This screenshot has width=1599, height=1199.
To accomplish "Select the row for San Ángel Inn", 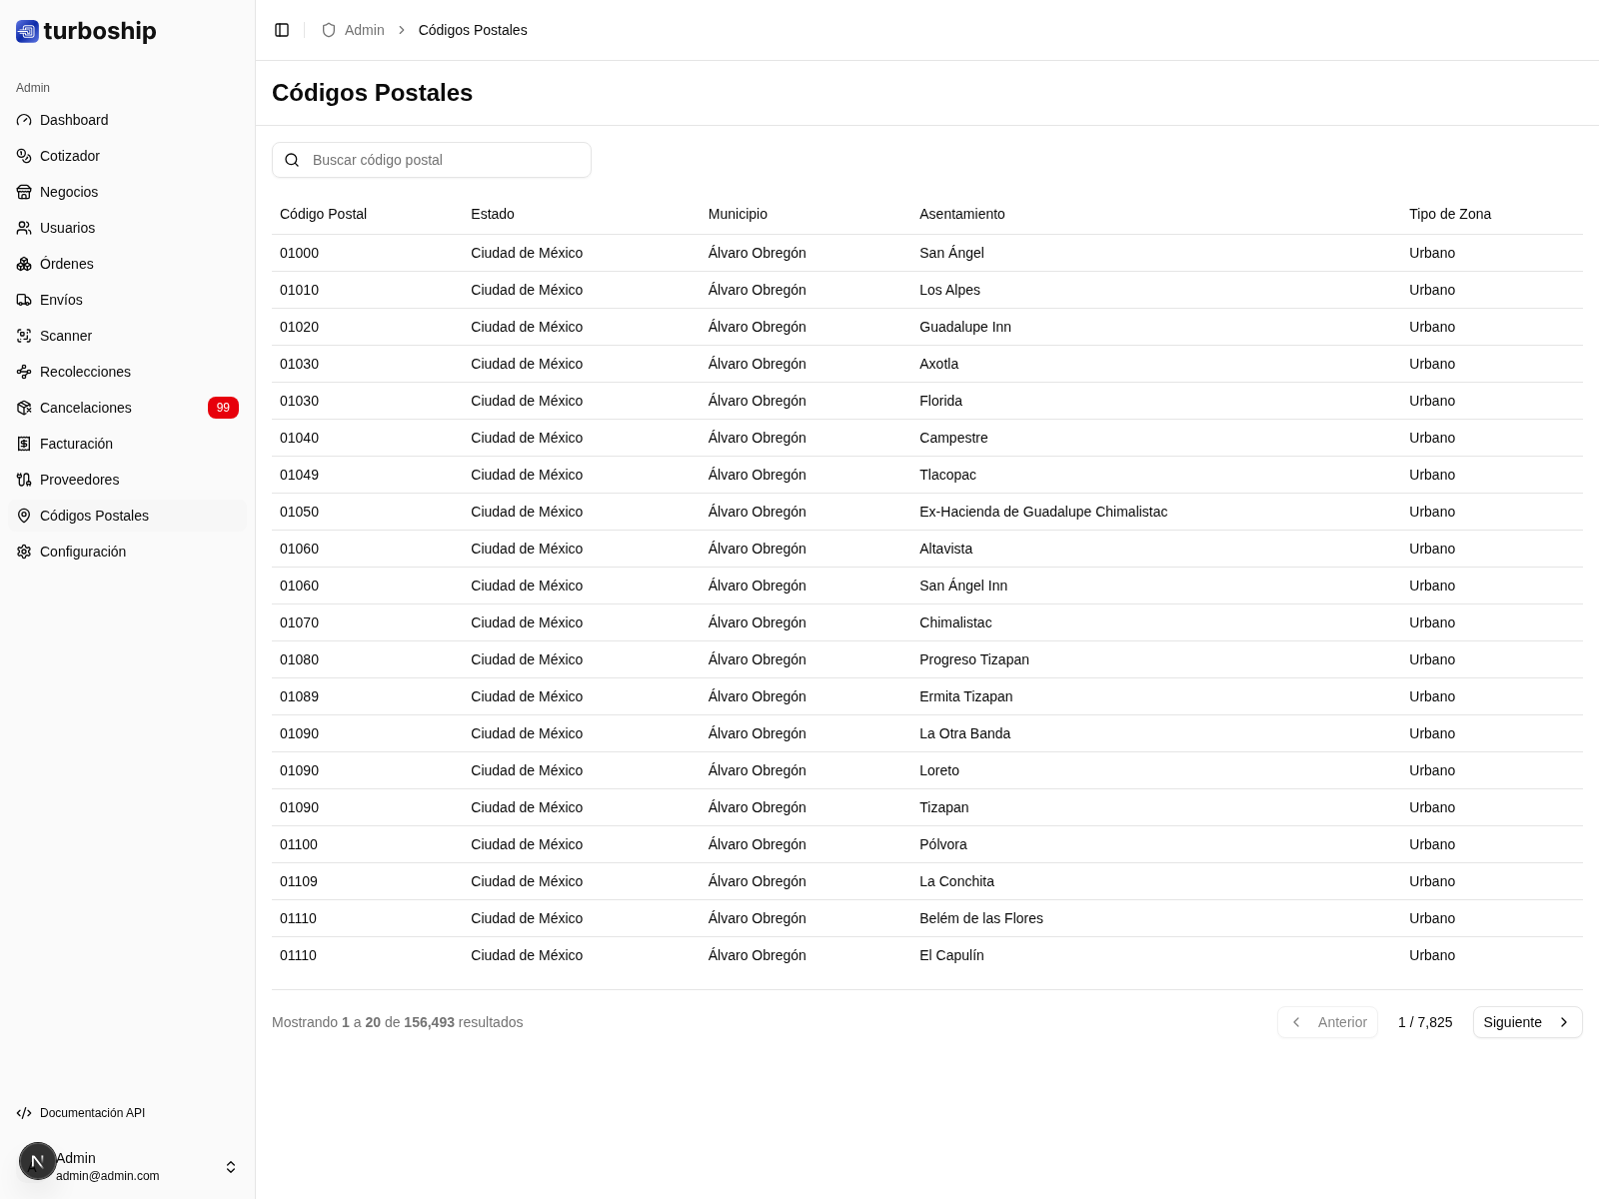I will [926, 586].
